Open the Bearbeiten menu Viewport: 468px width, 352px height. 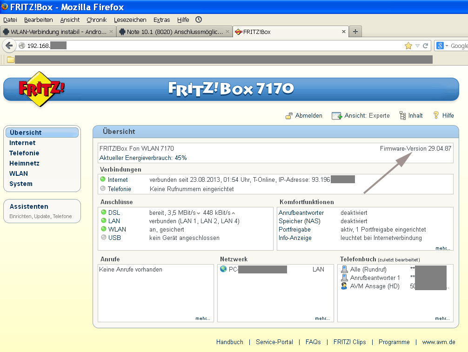click(x=39, y=20)
